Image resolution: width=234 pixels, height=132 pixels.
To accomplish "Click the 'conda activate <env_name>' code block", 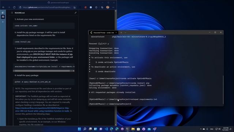I will point(44,26).
